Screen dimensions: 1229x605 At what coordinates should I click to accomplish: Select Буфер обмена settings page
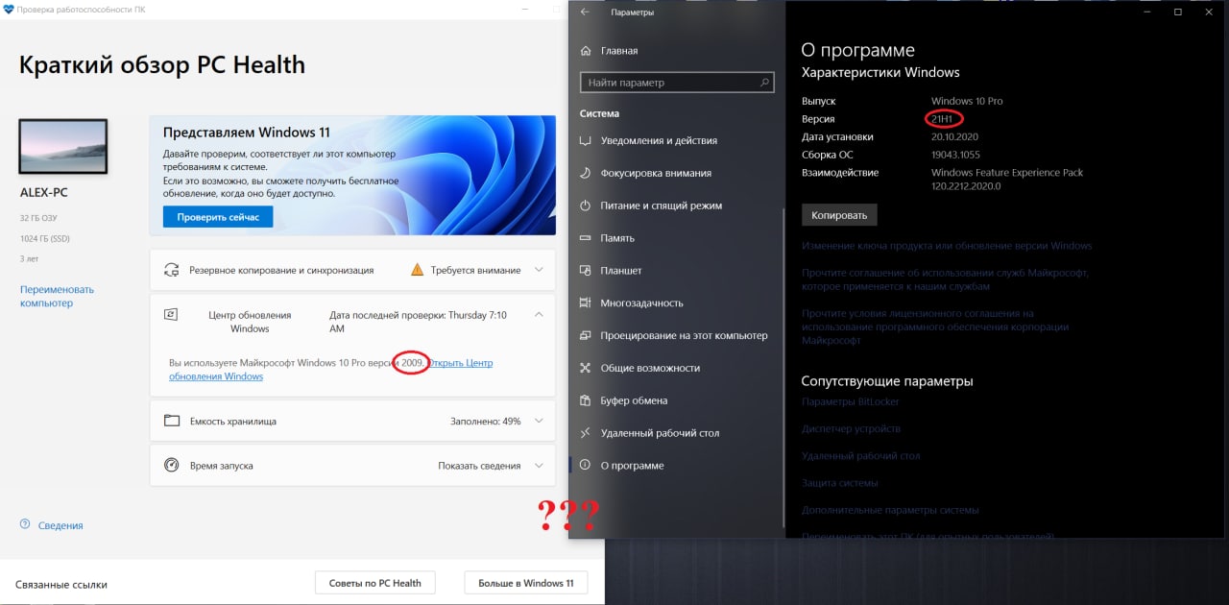pyautogui.click(x=677, y=400)
